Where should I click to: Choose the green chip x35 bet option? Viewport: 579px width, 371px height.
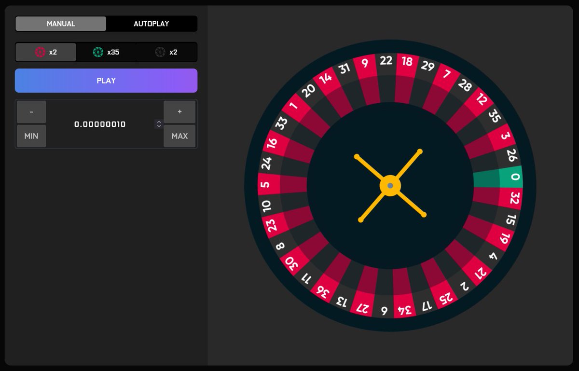(x=106, y=52)
